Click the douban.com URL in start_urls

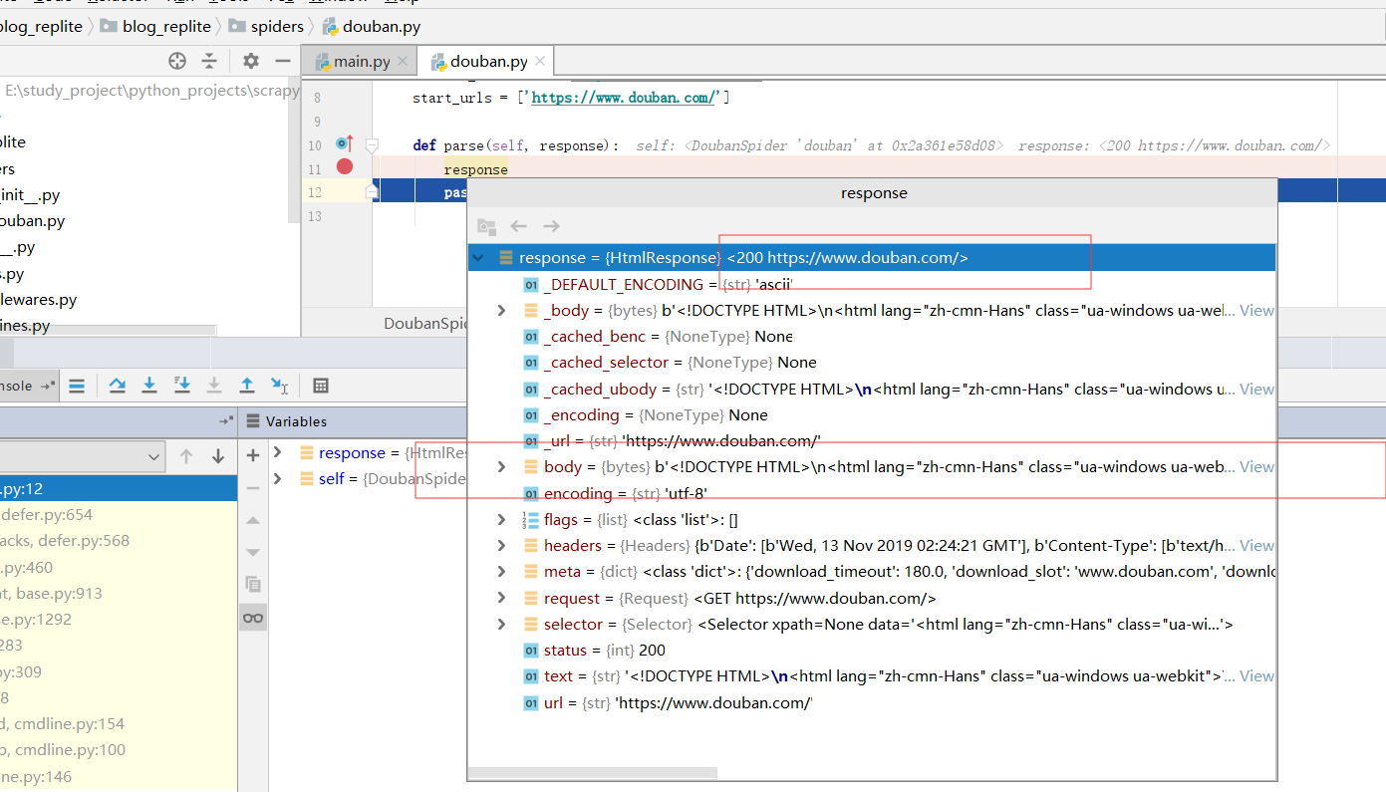tap(624, 98)
